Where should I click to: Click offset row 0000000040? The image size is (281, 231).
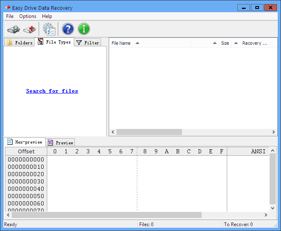coord(26,189)
